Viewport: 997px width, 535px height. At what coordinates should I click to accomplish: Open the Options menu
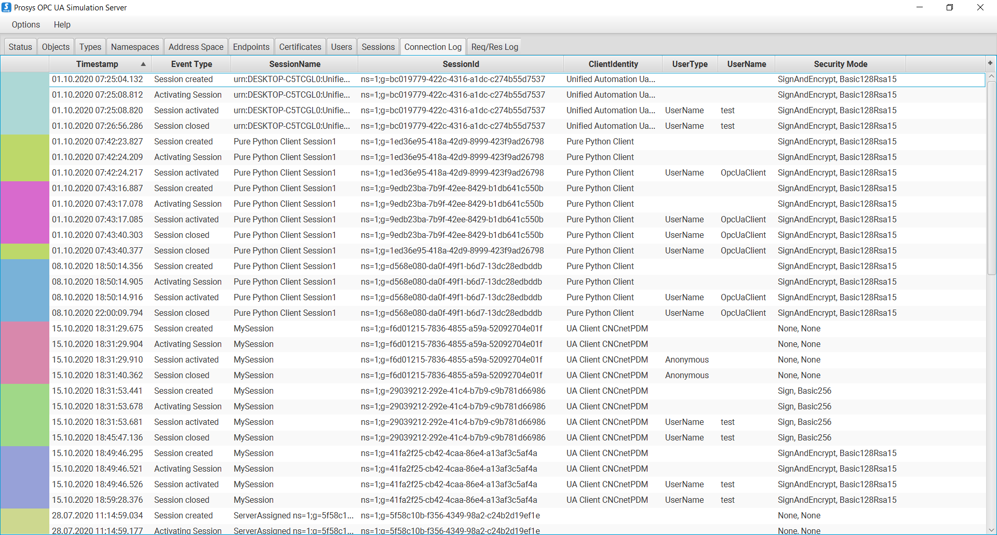click(x=25, y=24)
